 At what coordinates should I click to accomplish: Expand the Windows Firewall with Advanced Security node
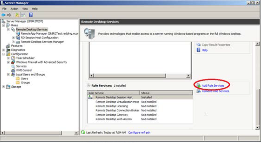tap(8, 62)
